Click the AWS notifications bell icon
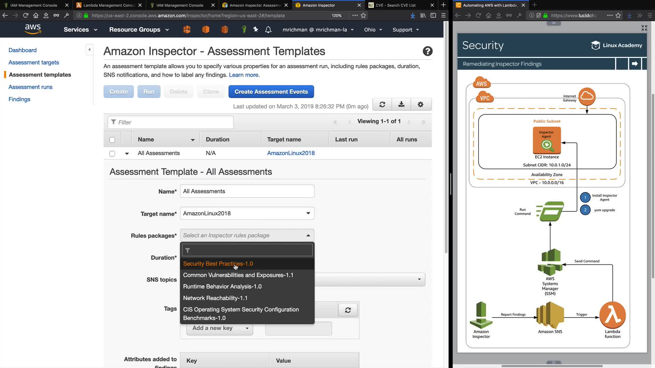The image size is (655, 368). tap(268, 30)
